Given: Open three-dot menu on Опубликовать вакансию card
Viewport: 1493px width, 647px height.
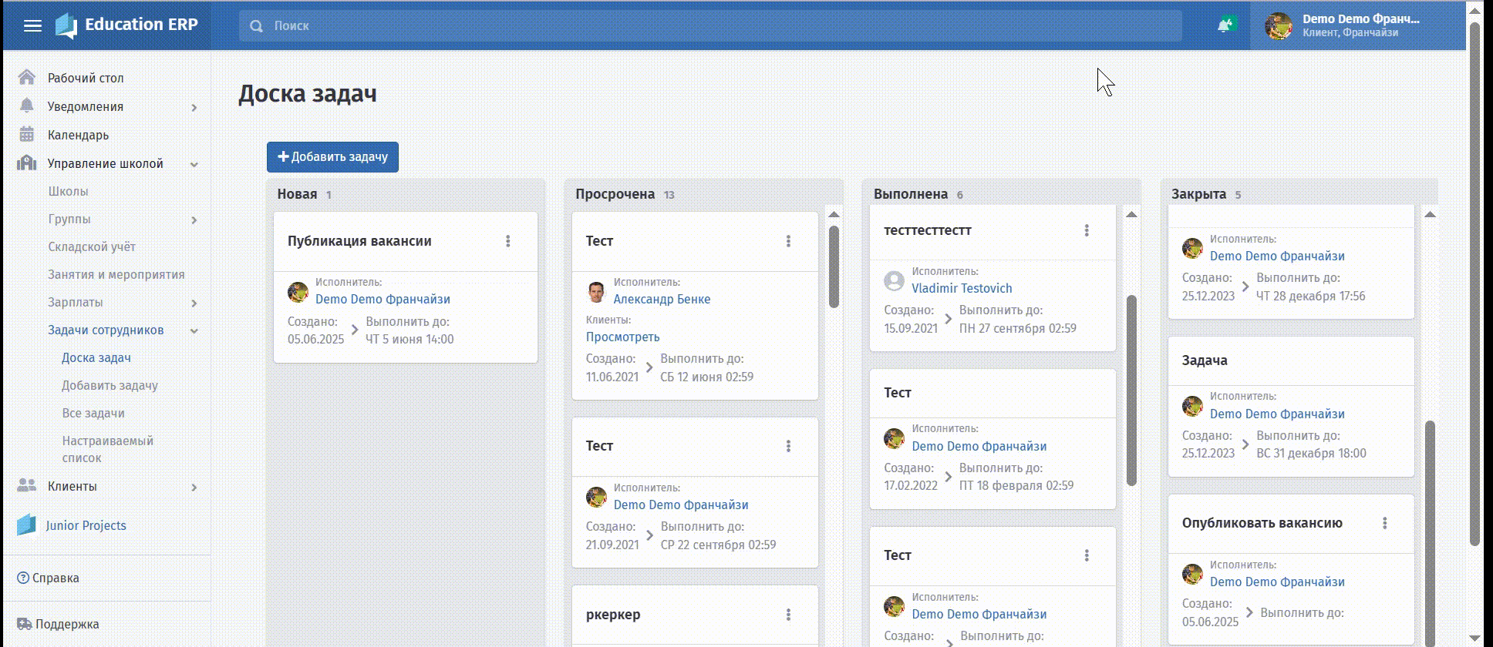Looking at the screenshot, I should 1385,523.
